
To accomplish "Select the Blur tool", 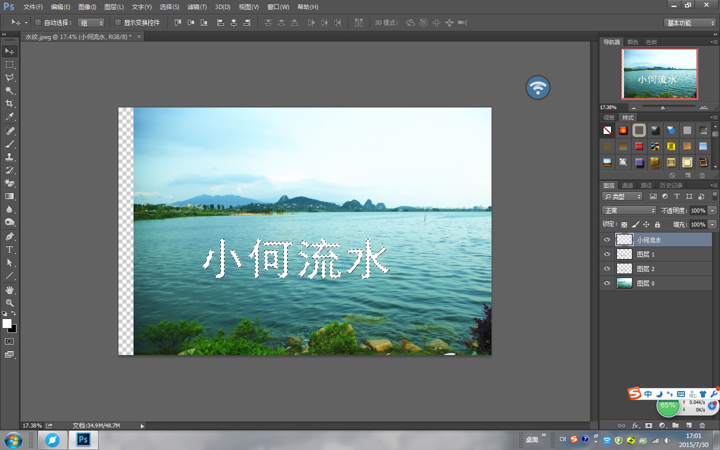I will (x=9, y=209).
